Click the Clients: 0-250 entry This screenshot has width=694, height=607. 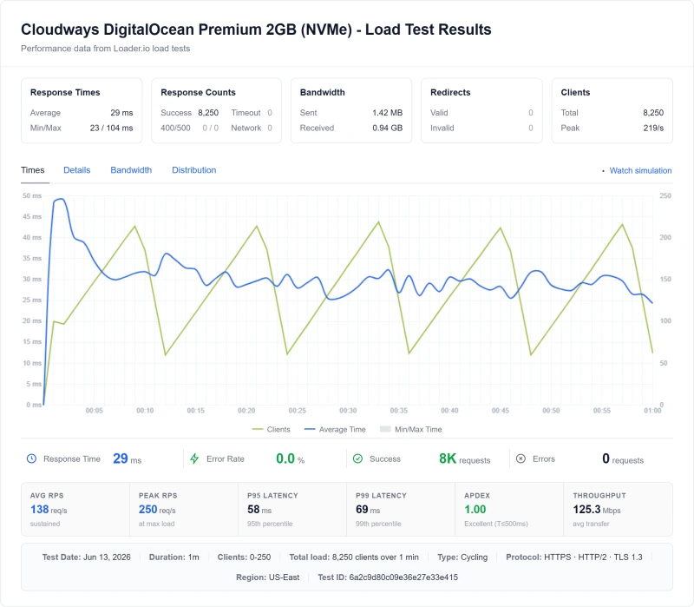[x=244, y=557]
